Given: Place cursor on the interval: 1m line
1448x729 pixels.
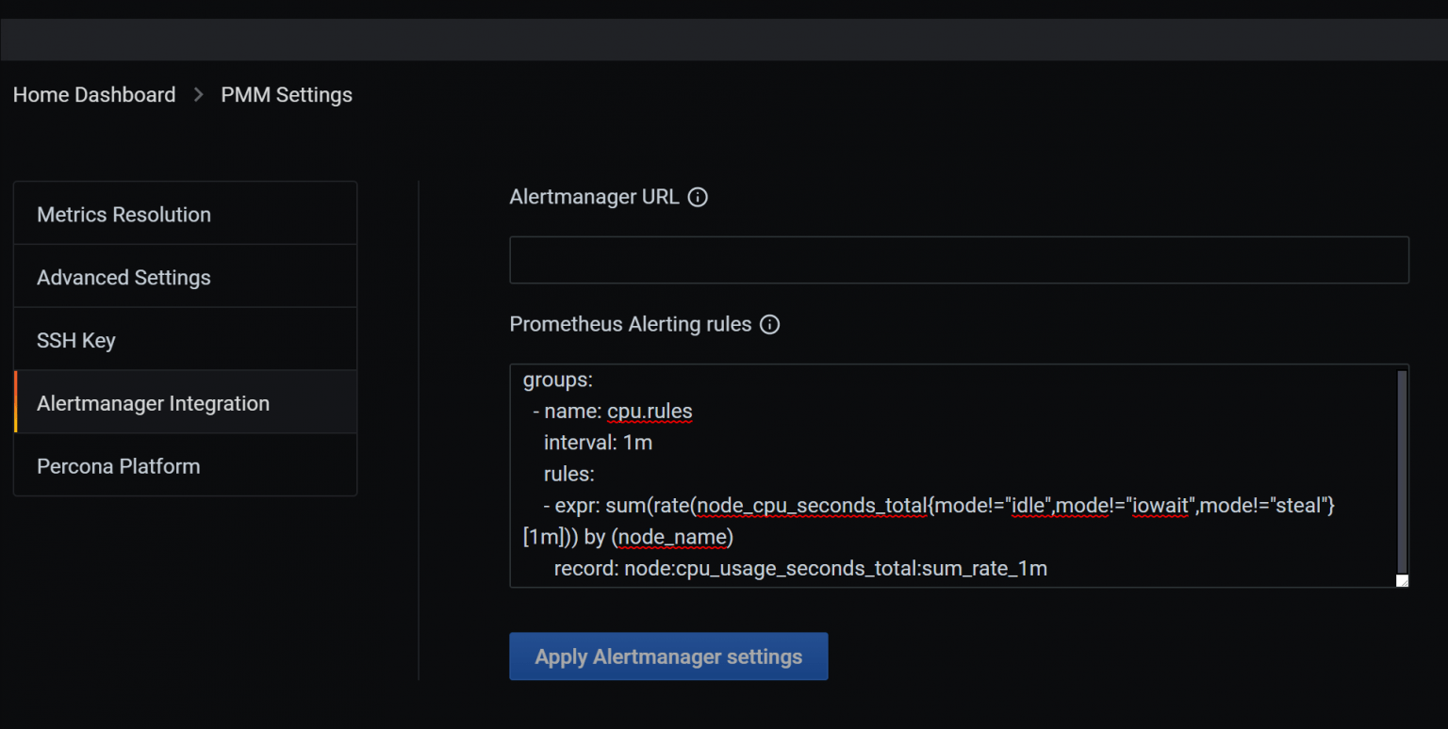Looking at the screenshot, I should (596, 442).
